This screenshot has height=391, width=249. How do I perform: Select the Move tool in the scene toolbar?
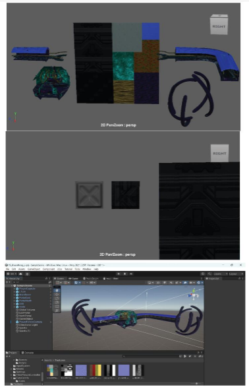57,294
